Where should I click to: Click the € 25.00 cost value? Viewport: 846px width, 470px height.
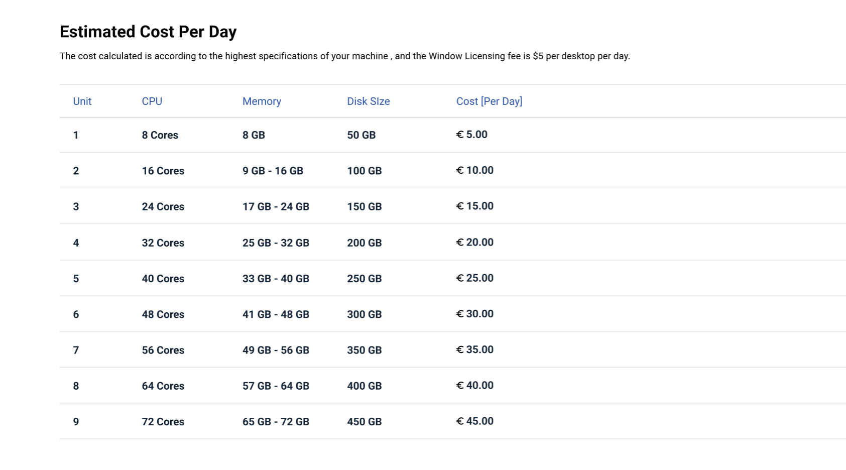pos(474,278)
